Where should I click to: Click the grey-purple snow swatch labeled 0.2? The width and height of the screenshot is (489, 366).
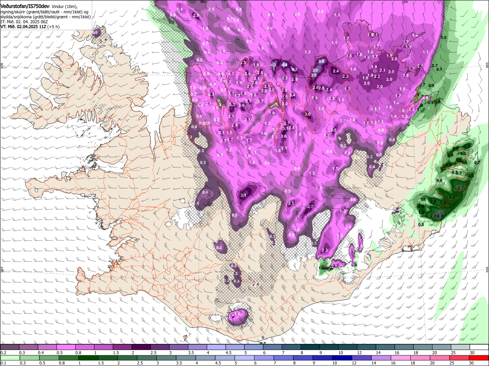(10, 347)
